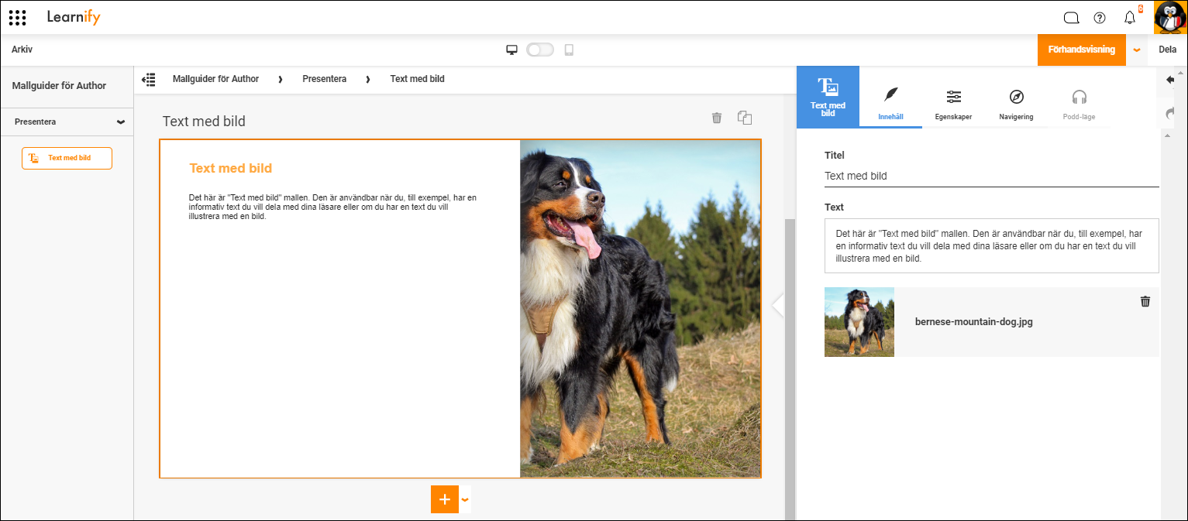Screen dimensions: 1188x521
Task: Click the bernese-mountain-dog.jpg file name
Action: coord(973,322)
